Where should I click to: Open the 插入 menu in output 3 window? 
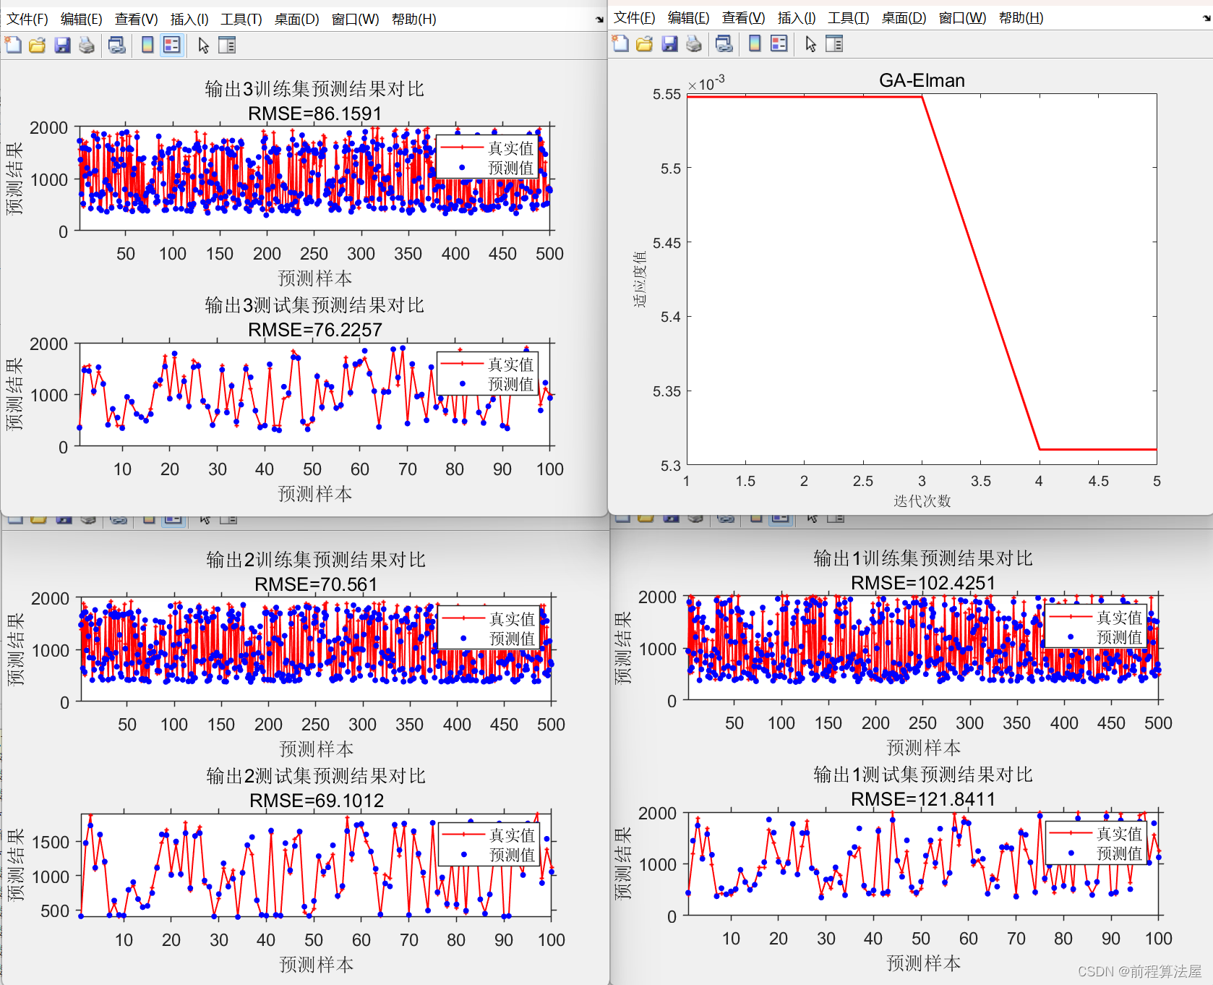coord(189,20)
